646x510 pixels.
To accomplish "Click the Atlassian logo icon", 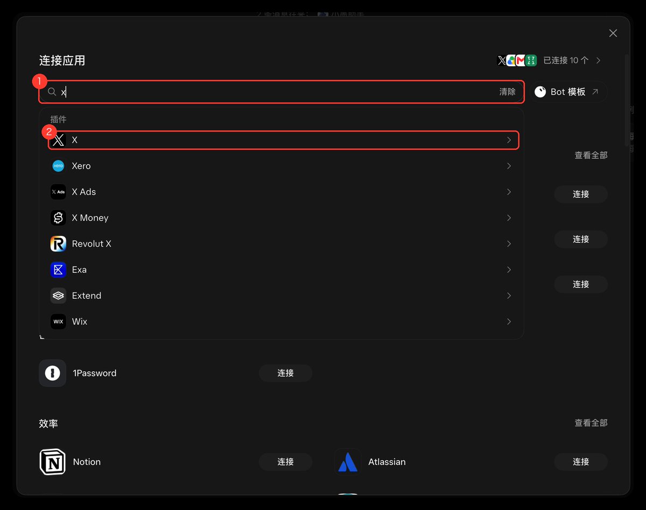I will tap(348, 462).
